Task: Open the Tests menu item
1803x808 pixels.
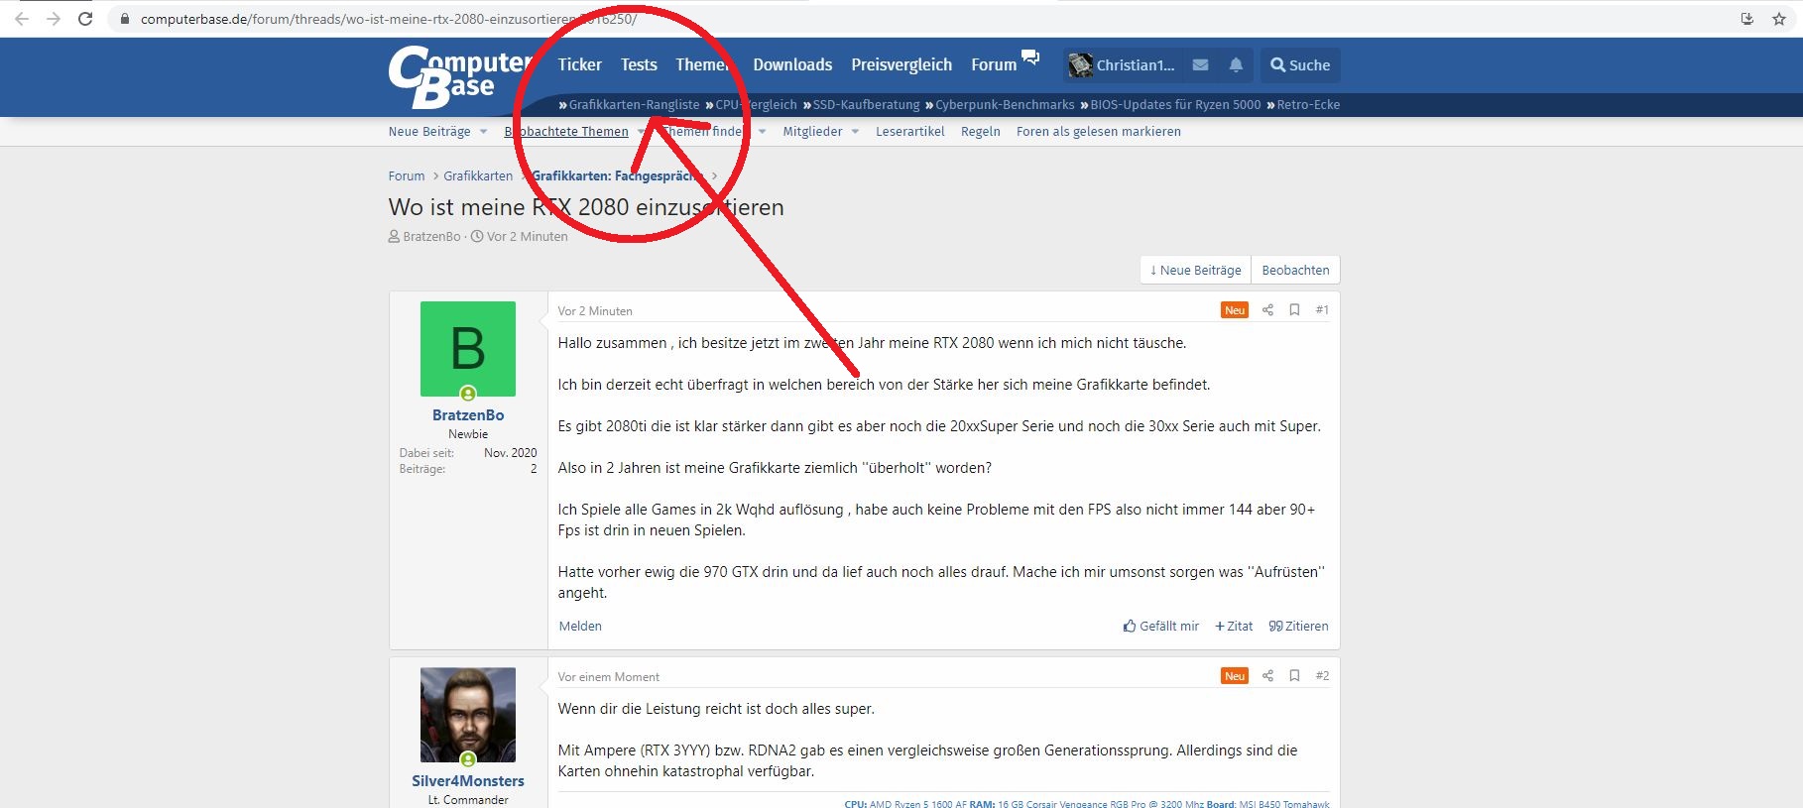Action: coord(639,65)
